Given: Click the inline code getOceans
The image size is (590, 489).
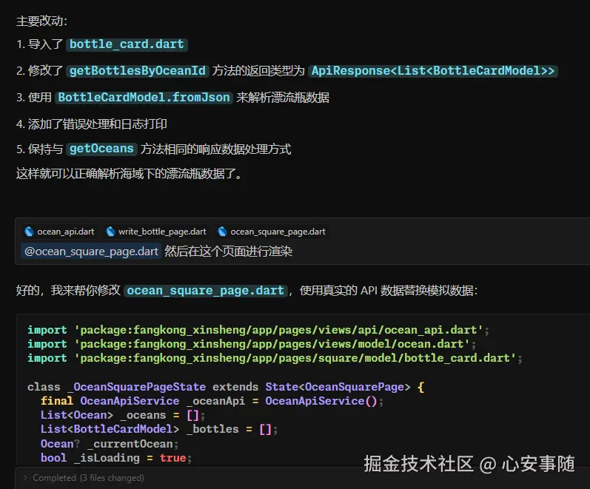Looking at the screenshot, I should pyautogui.click(x=101, y=149).
